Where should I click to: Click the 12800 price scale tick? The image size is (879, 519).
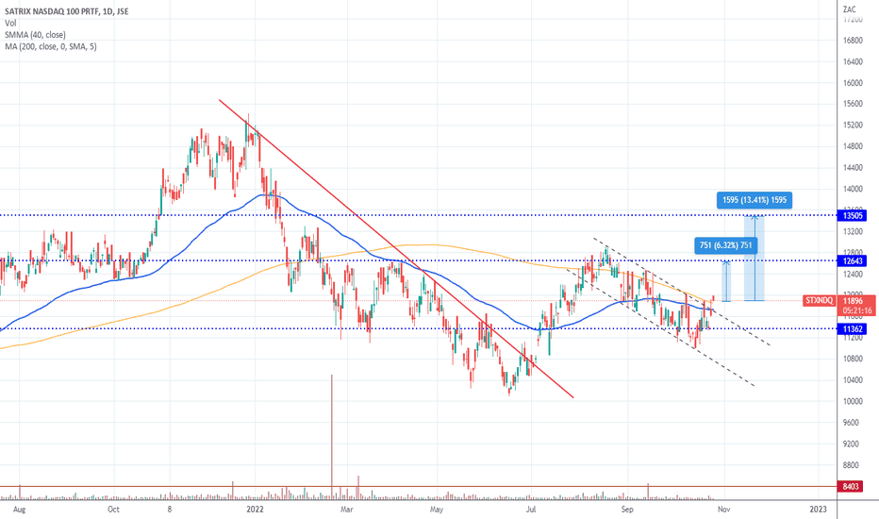[853, 253]
